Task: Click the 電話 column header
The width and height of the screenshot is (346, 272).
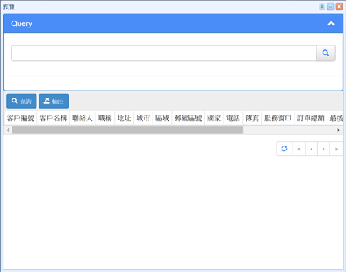Action: (x=233, y=118)
